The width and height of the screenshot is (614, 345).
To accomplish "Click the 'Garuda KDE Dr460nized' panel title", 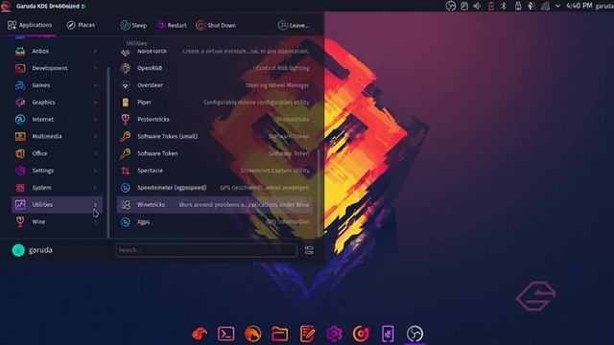I will [x=48, y=7].
